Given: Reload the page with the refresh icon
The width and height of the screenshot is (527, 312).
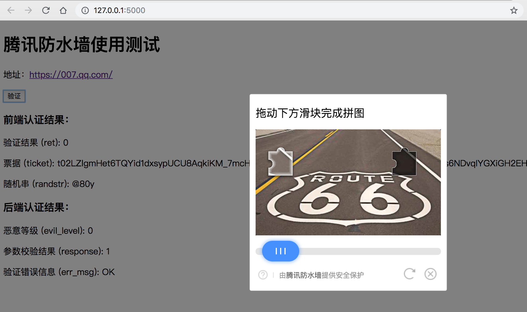Looking at the screenshot, I should (46, 10).
